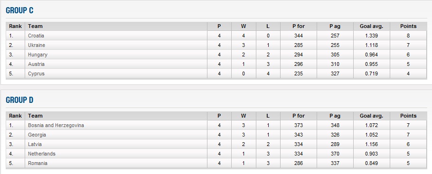Click Latvia's goal average value 1.156
Viewport: 432px width, 174px height.
coord(371,144)
